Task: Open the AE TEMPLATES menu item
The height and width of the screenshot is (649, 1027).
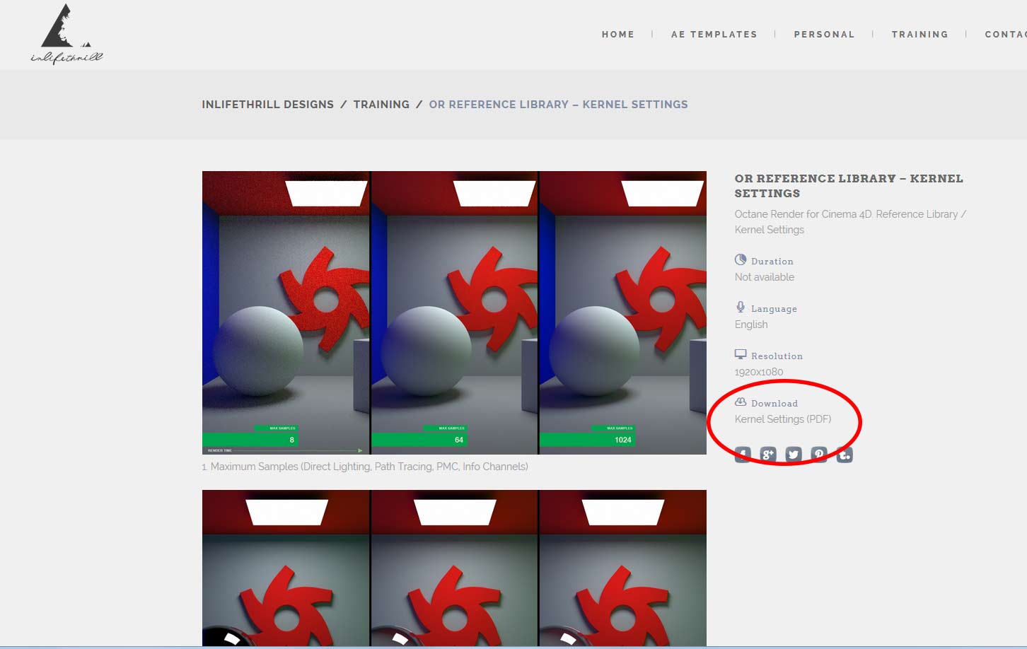Action: 714,34
